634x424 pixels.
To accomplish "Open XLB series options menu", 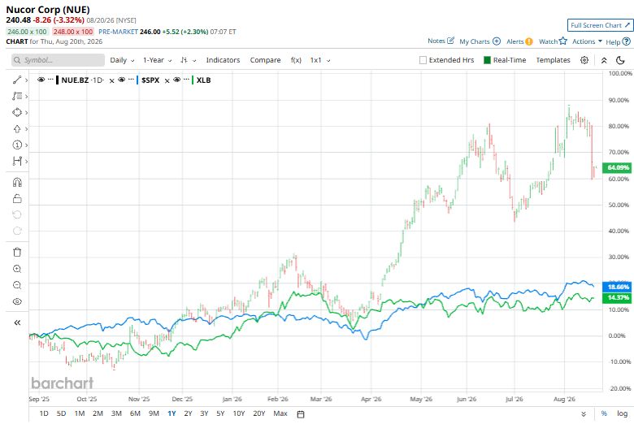I will (x=186, y=80).
